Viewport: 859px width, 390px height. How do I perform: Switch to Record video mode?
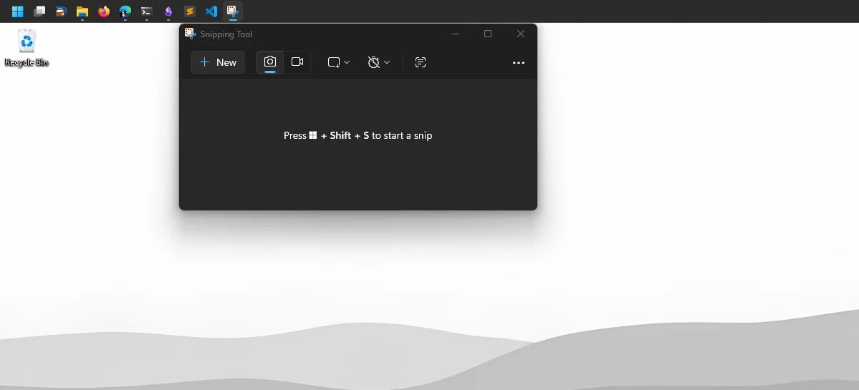tap(297, 62)
